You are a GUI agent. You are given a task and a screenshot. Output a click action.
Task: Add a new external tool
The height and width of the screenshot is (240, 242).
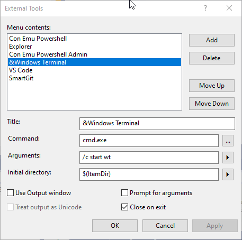212,40
